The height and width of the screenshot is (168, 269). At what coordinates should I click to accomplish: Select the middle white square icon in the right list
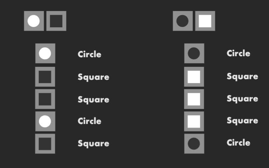[194, 99]
